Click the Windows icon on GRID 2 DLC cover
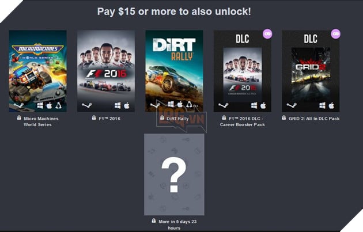This screenshot has width=363, height=232. (322, 105)
